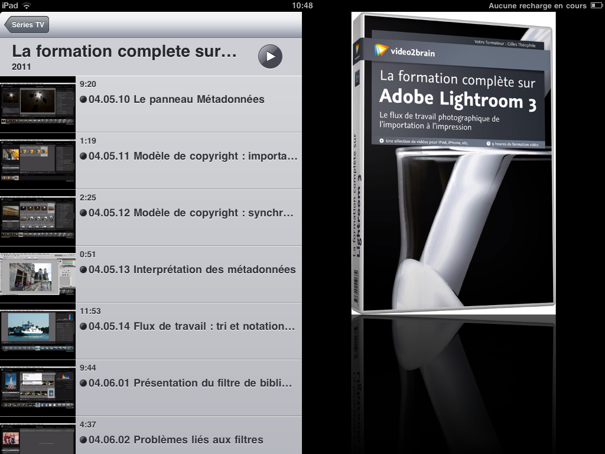Open thumbnail of 04.05.11 Modèle de copyright
This screenshot has height=454, width=605.
[38, 161]
